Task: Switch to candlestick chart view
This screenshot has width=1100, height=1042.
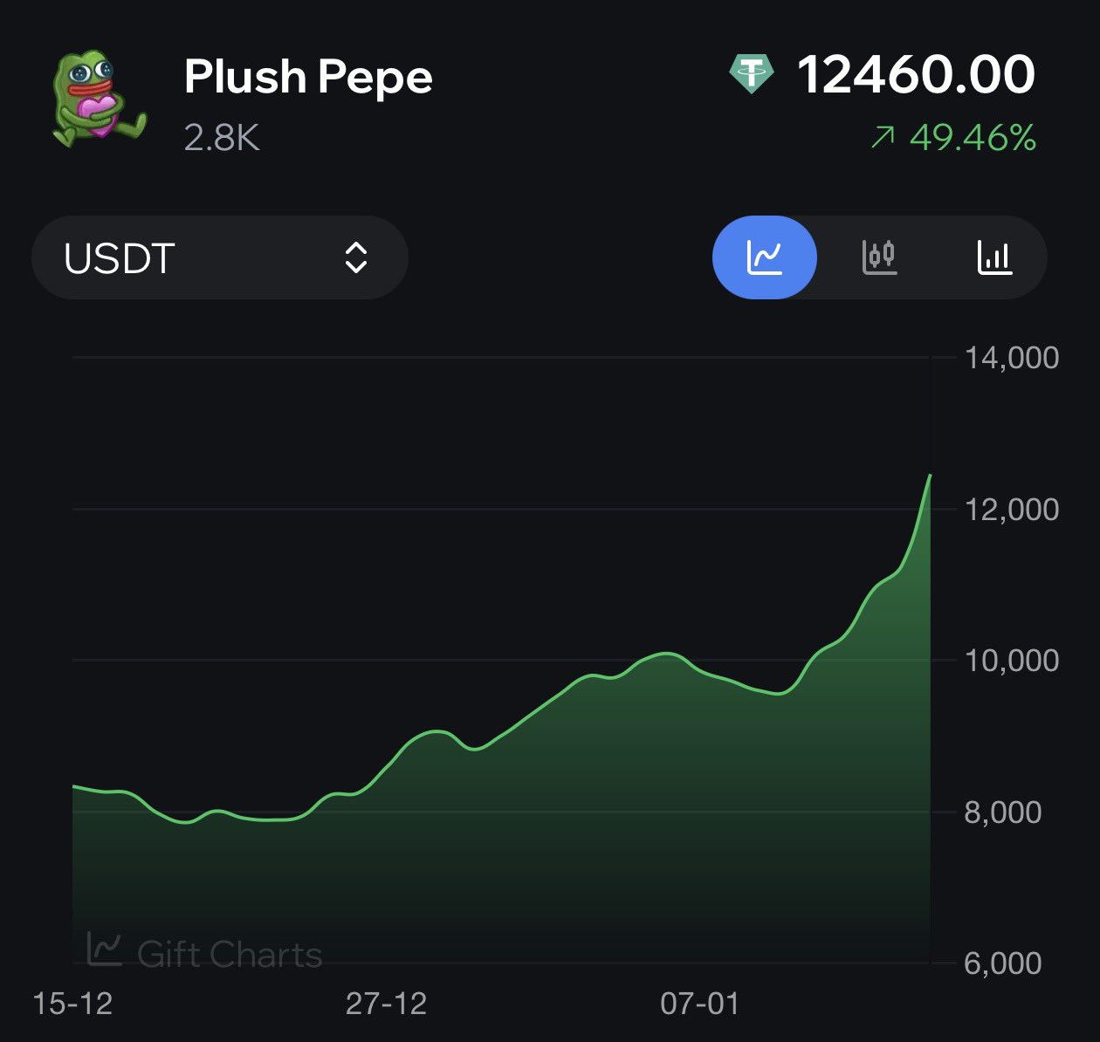Action: tap(879, 257)
